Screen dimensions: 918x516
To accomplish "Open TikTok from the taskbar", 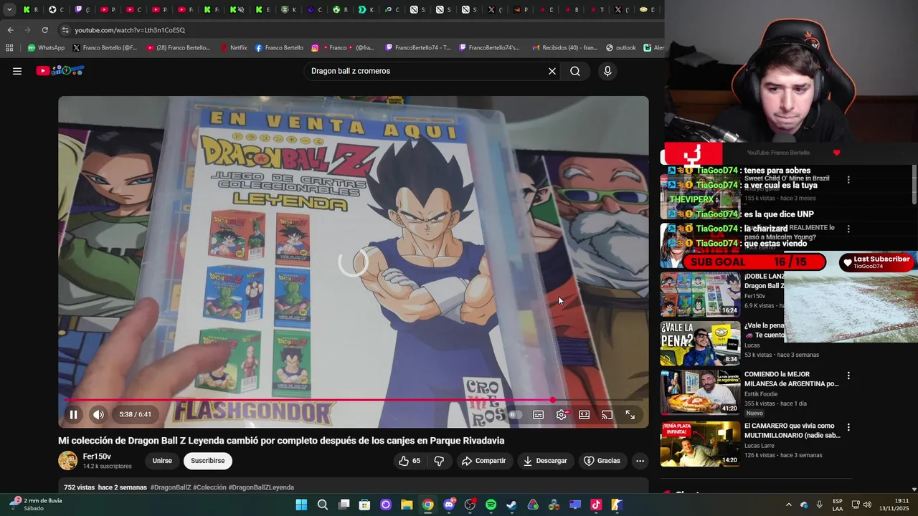I will (x=595, y=505).
